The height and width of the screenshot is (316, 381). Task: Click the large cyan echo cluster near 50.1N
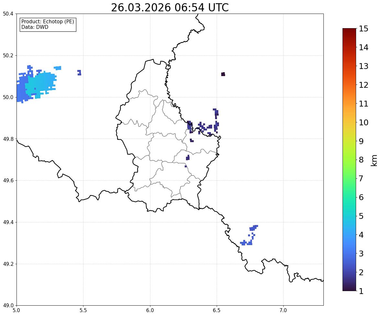[40, 84]
